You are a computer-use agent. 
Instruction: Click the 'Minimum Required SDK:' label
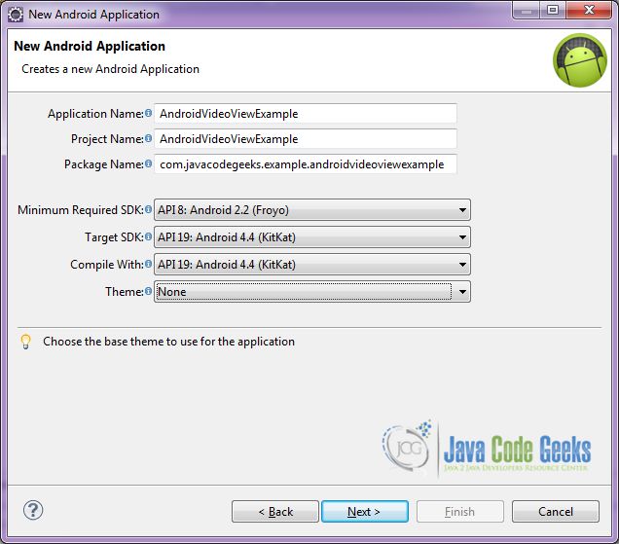click(81, 210)
